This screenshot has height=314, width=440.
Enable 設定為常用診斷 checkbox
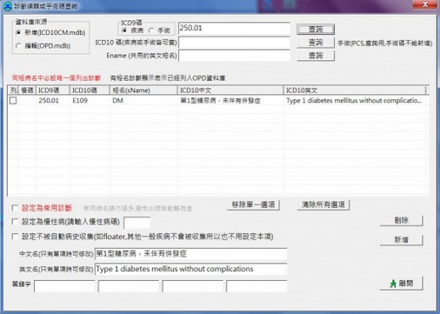tap(14, 208)
